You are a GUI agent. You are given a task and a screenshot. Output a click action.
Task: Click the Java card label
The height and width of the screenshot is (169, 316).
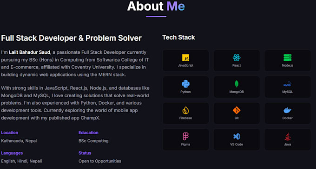point(287,144)
